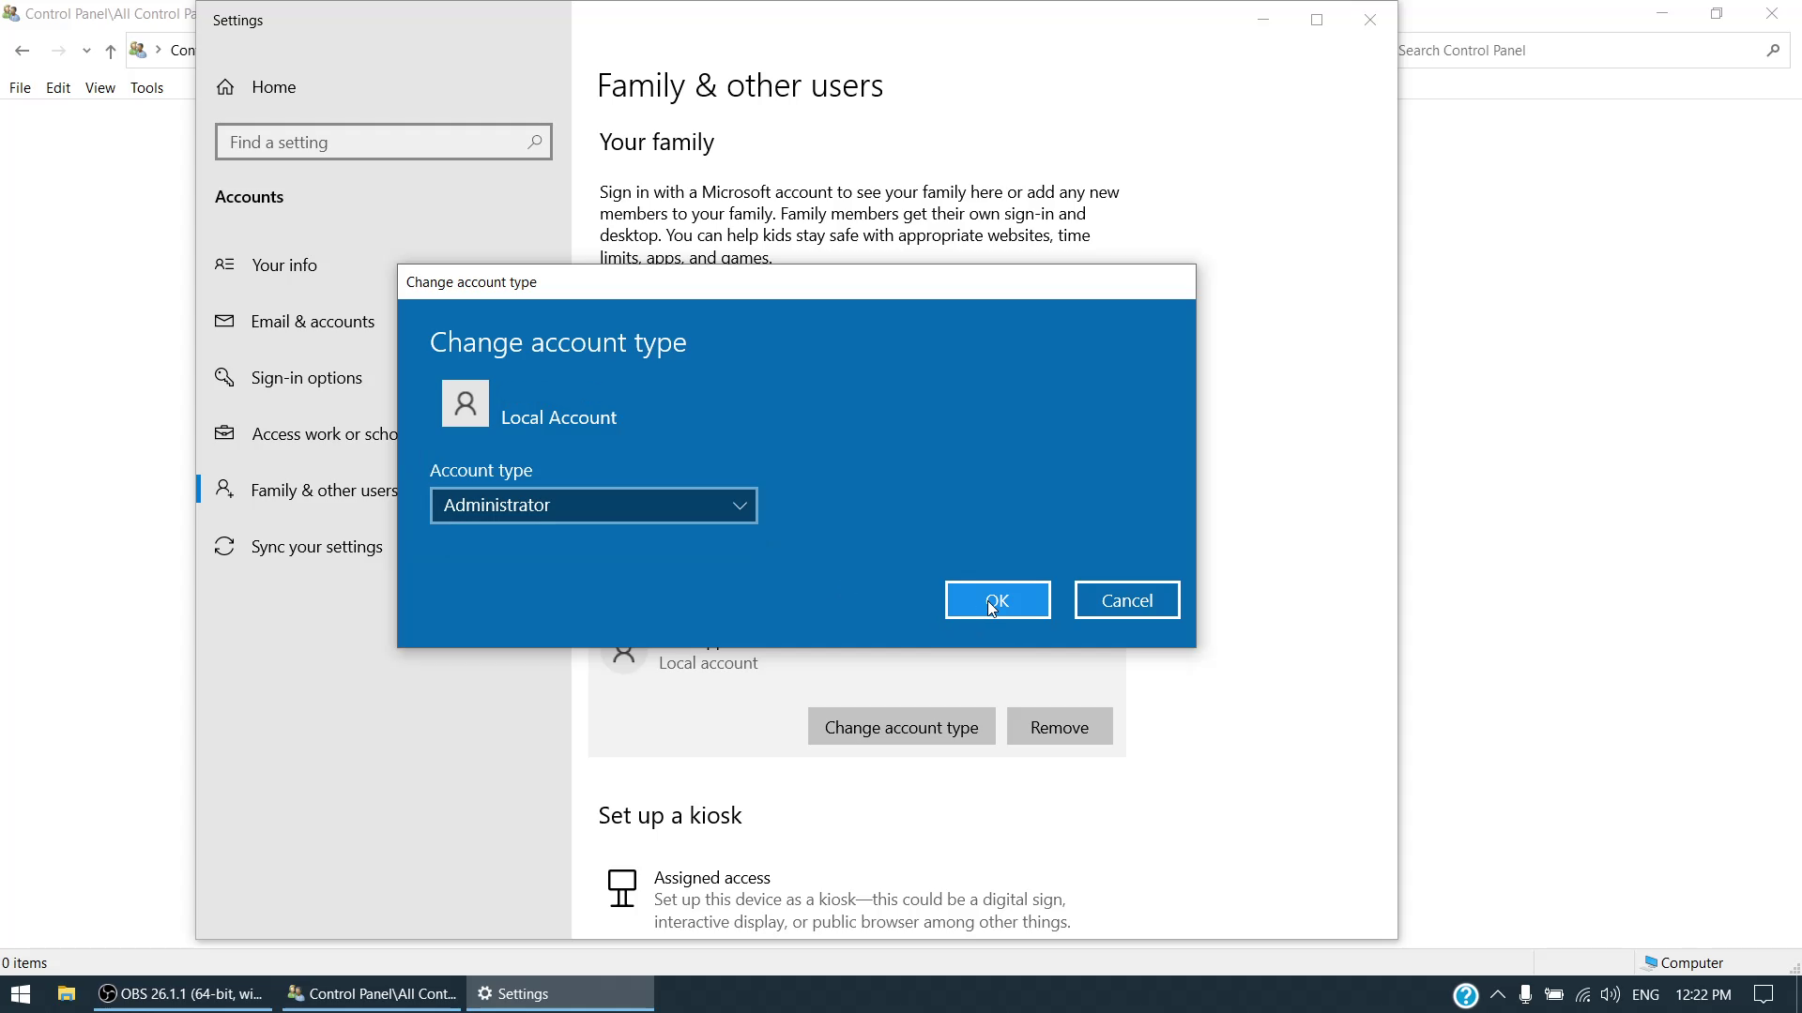1802x1013 pixels.
Task: Open the Account type Administrator dropdown
Action: click(593, 506)
